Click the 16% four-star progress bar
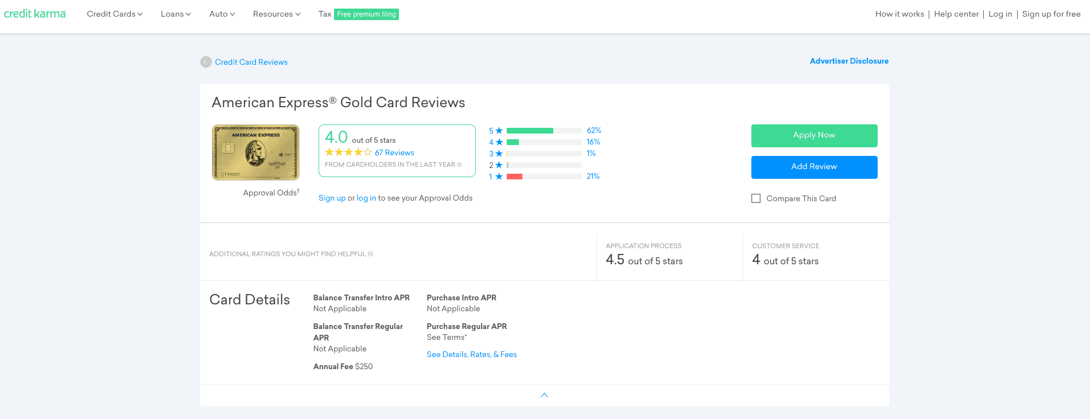1090x419 pixels. click(544, 142)
